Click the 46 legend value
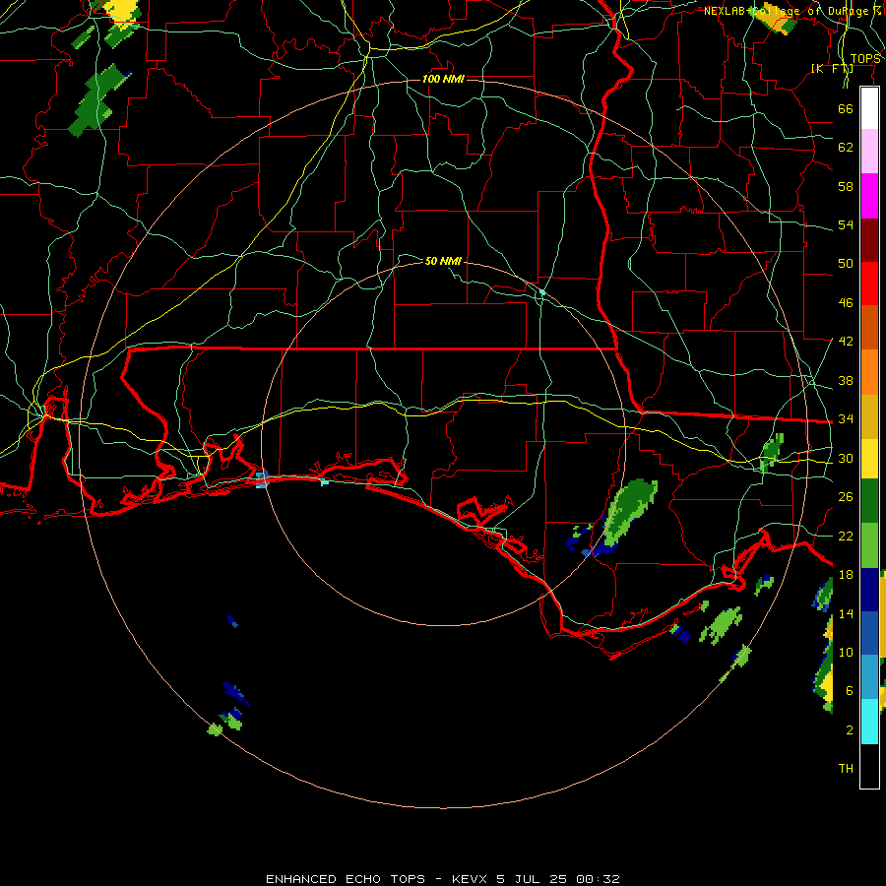 846,303
